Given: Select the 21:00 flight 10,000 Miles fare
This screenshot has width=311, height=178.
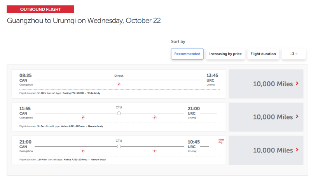Looking at the screenshot, I should point(266,151).
